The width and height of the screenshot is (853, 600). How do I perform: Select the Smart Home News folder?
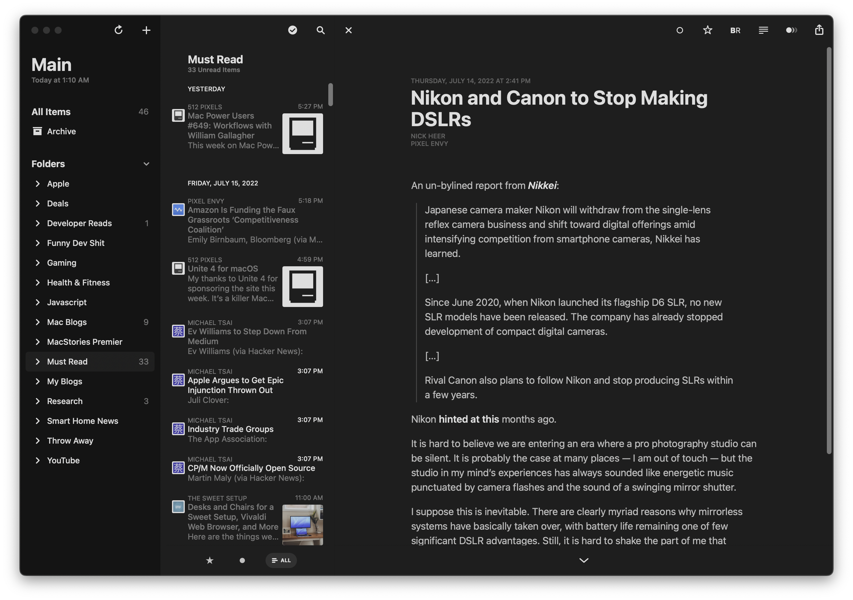(x=90, y=421)
